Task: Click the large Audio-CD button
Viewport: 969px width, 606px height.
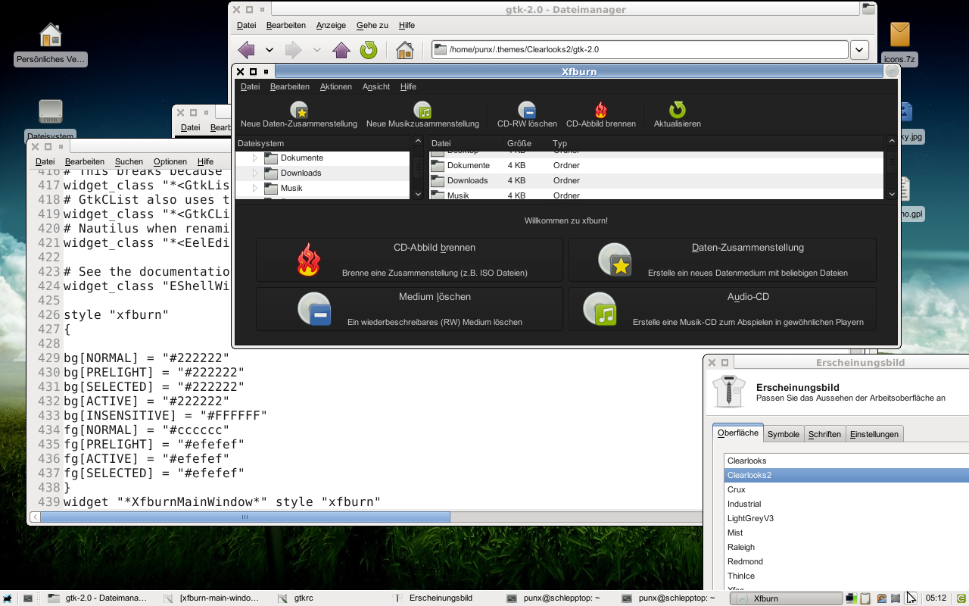Action: coord(722,309)
